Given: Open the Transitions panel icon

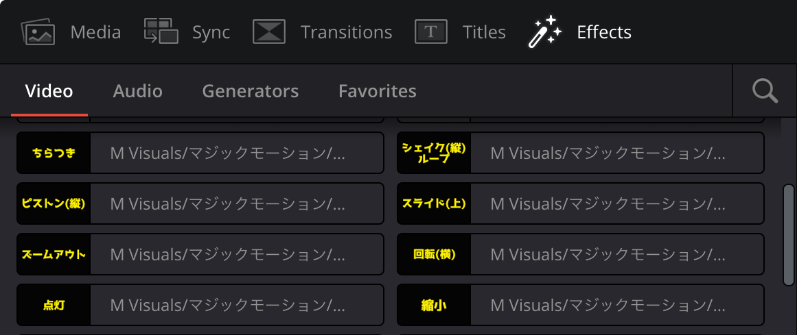Looking at the screenshot, I should [269, 32].
